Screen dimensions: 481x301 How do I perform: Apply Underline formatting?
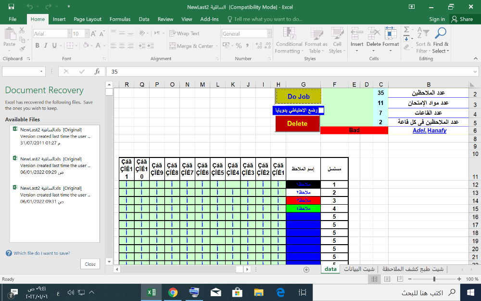(54, 45)
